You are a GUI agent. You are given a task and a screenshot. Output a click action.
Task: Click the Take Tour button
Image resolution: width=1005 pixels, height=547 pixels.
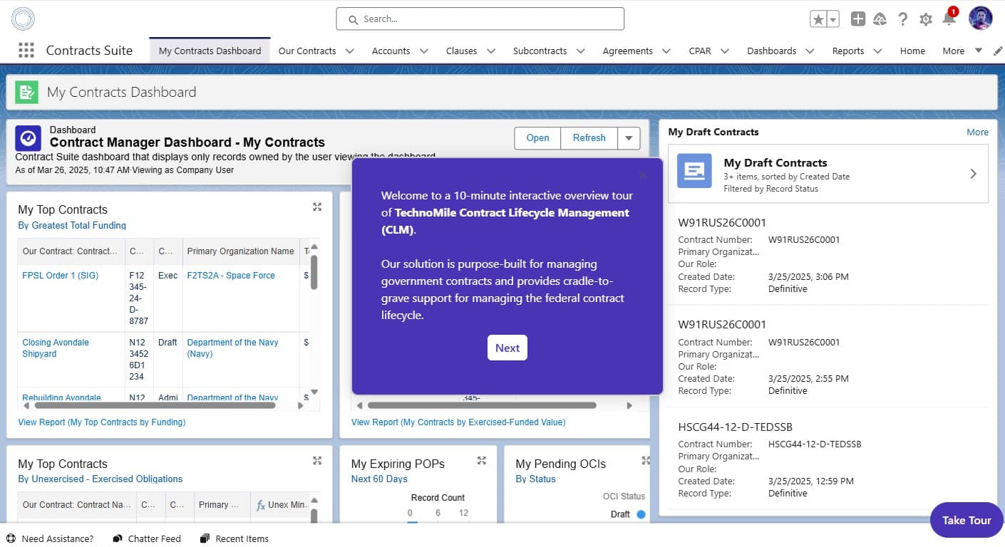[966, 520]
